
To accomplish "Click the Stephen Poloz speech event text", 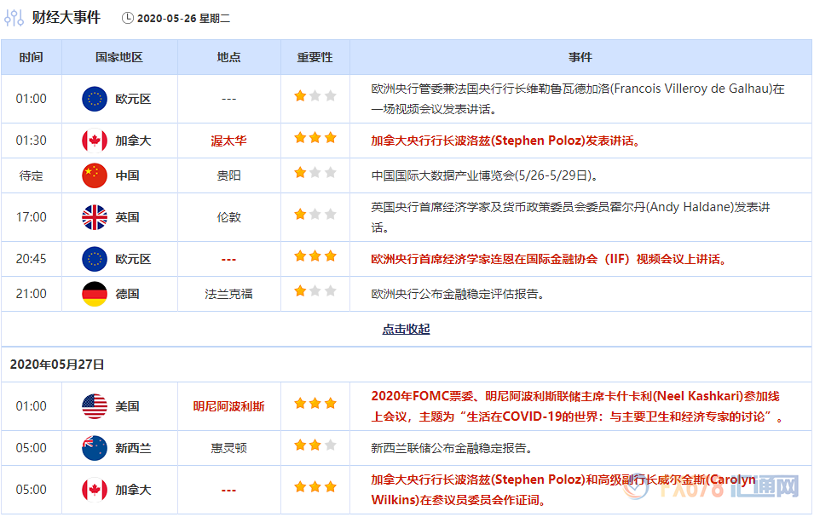I will (x=505, y=141).
